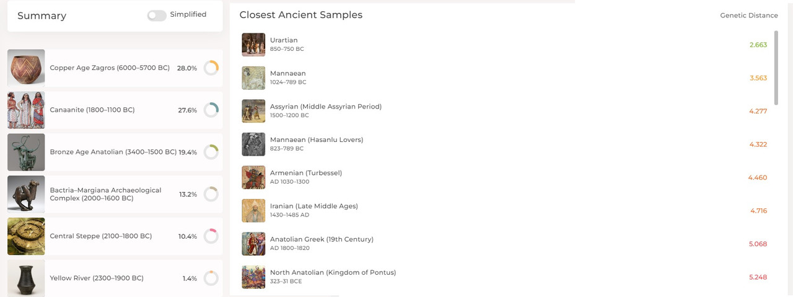Click the Canaanite figures thumbnail
Screen dimensions: 793x297
(x=26, y=110)
